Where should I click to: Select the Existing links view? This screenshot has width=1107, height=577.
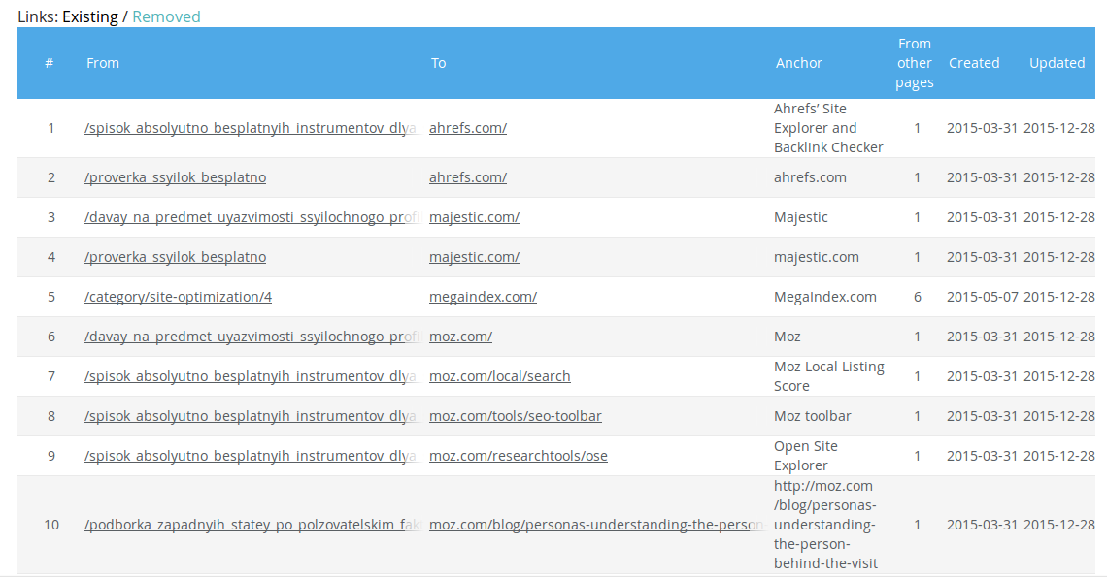click(x=89, y=16)
